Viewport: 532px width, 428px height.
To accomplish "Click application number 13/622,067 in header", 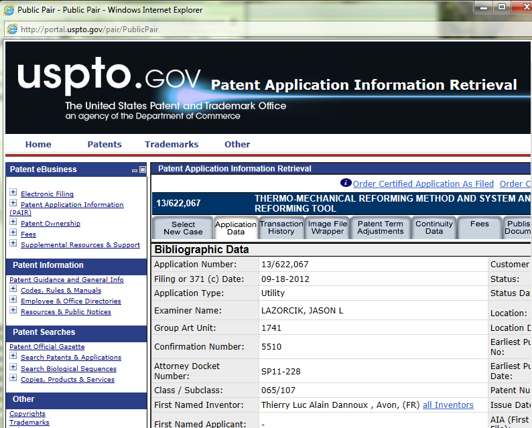I will click(178, 203).
